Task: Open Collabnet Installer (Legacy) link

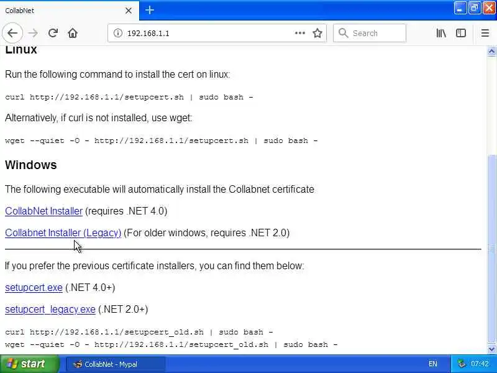Action: coord(63,233)
